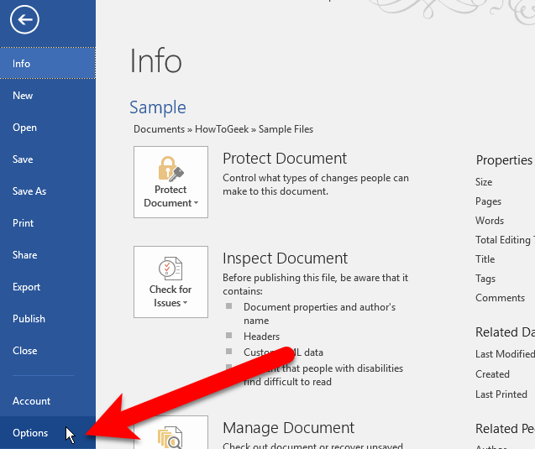Click the Title property field
The width and height of the screenshot is (535, 449).
point(485,259)
